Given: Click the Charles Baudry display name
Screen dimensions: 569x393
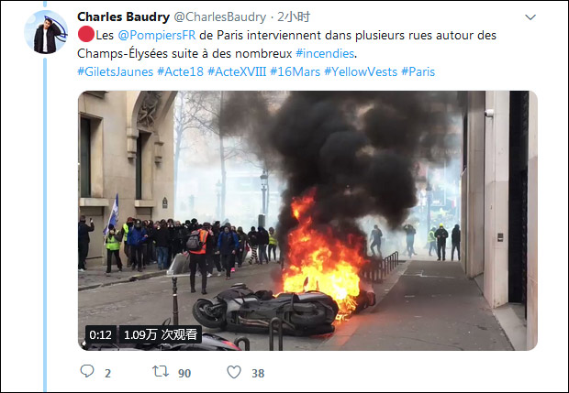Looking at the screenshot, I should coord(123,16).
